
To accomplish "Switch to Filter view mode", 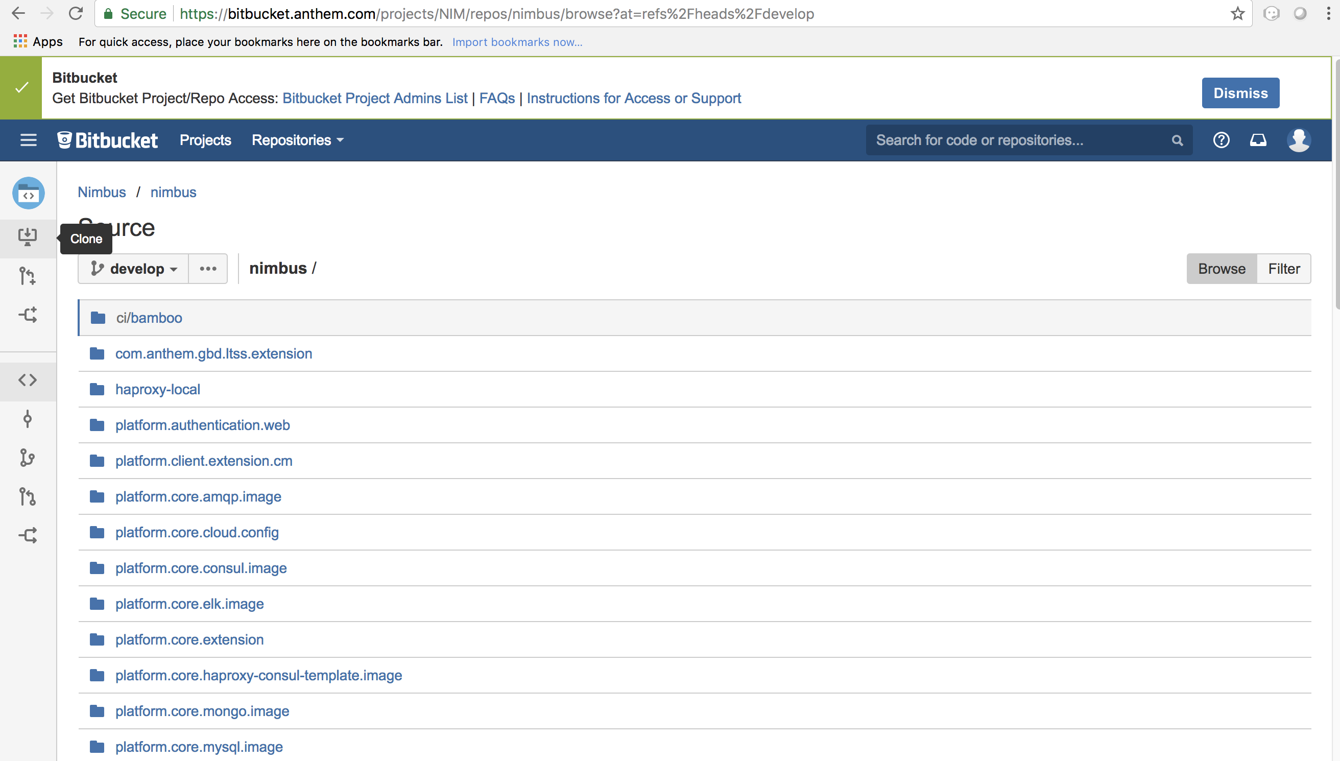I will tap(1284, 269).
